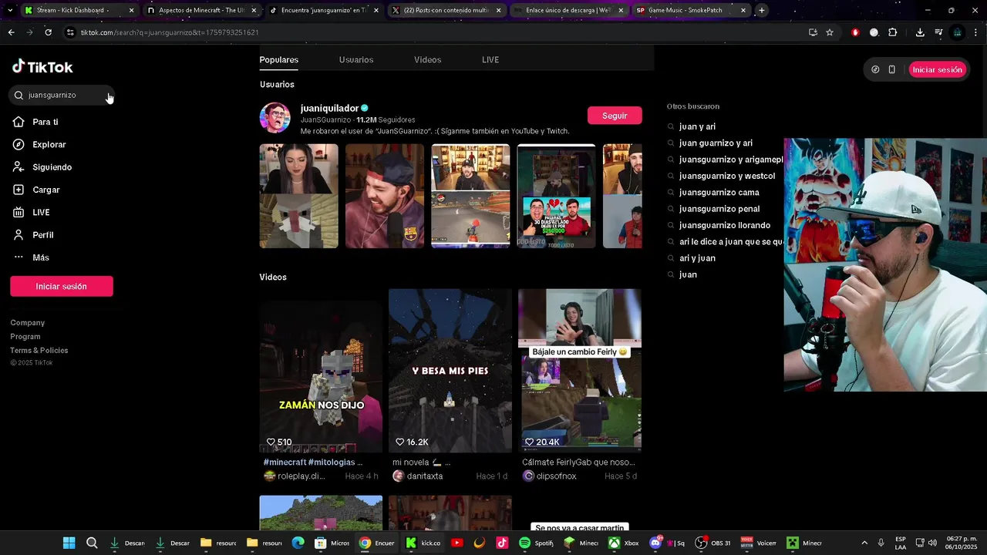Click the Company footer link
The width and height of the screenshot is (987, 555).
28,323
